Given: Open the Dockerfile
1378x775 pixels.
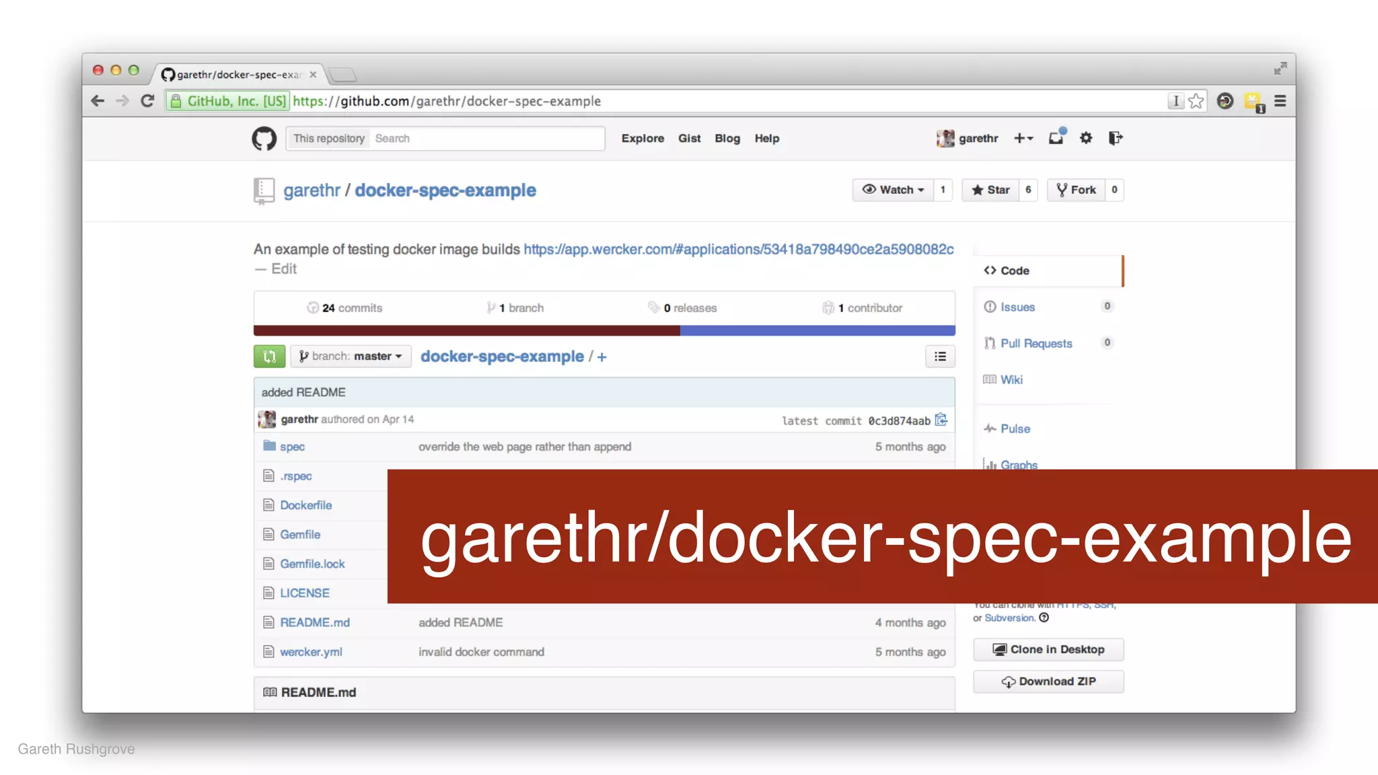Looking at the screenshot, I should tap(306, 505).
